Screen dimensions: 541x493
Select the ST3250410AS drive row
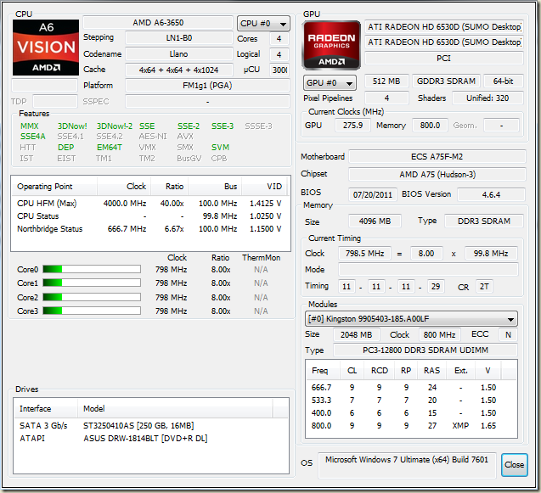150,426
